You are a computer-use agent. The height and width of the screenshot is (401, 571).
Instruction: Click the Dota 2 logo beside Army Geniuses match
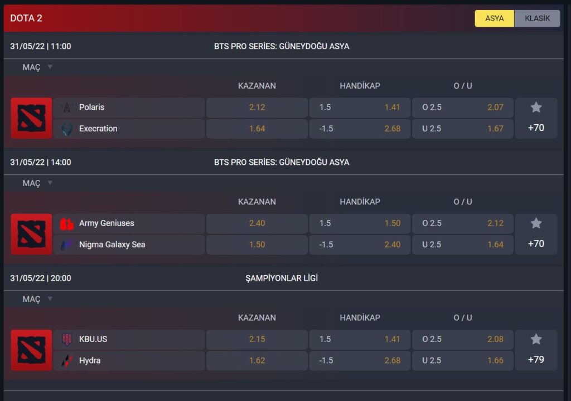click(x=31, y=234)
